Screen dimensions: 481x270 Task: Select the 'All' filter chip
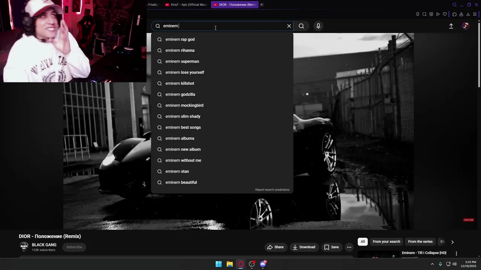click(x=363, y=242)
